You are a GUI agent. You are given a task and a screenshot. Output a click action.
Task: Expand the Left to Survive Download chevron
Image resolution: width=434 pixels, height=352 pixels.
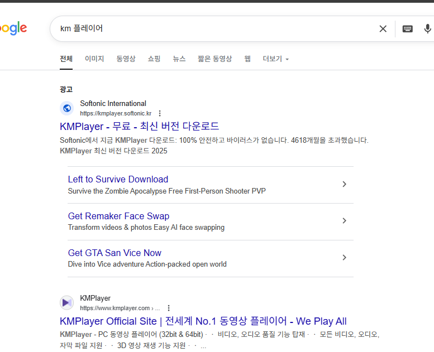pyautogui.click(x=344, y=184)
